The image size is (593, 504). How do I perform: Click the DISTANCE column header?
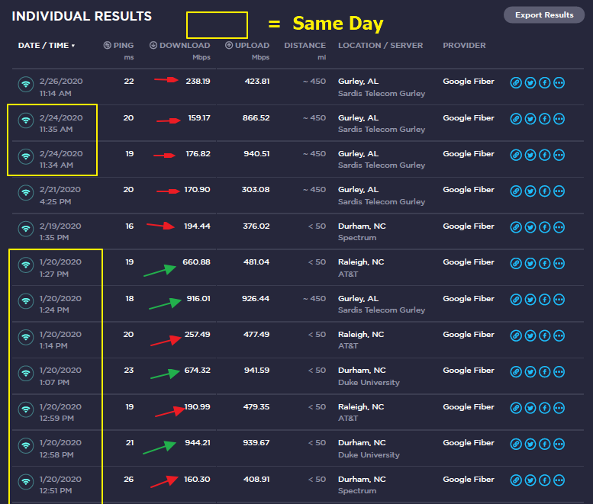[x=305, y=45]
